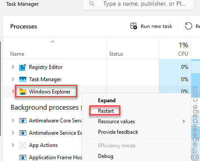Select the Windows Explorer row text
This screenshot has width=200, height=161.
(x=50, y=92)
